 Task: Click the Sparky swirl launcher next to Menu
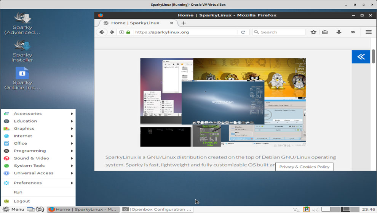[40, 210]
